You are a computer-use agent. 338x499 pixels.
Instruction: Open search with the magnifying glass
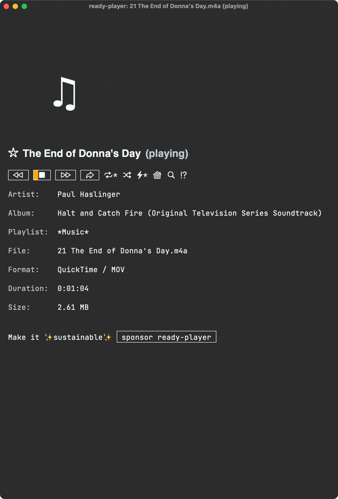[171, 175]
